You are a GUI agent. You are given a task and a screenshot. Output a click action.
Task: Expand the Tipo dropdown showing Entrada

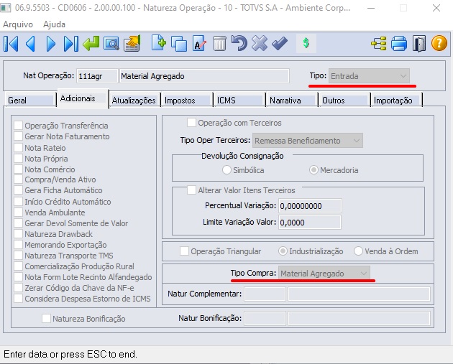point(369,76)
